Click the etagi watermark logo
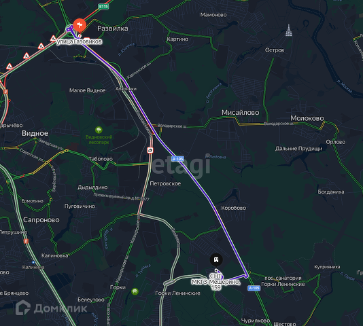Viewport: 363px width, 326px height. [181, 164]
